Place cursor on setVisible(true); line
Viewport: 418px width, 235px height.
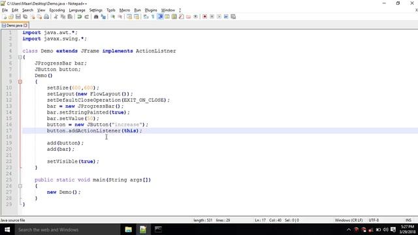point(73,161)
